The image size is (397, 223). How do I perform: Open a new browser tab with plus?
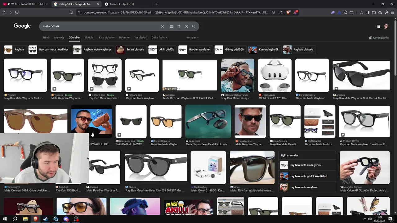pos(157,4)
